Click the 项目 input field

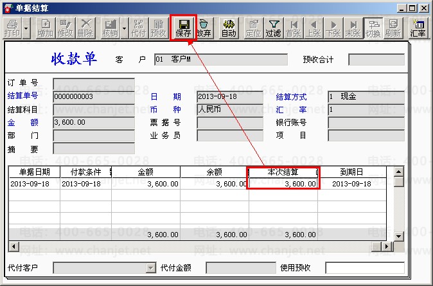pos(366,136)
